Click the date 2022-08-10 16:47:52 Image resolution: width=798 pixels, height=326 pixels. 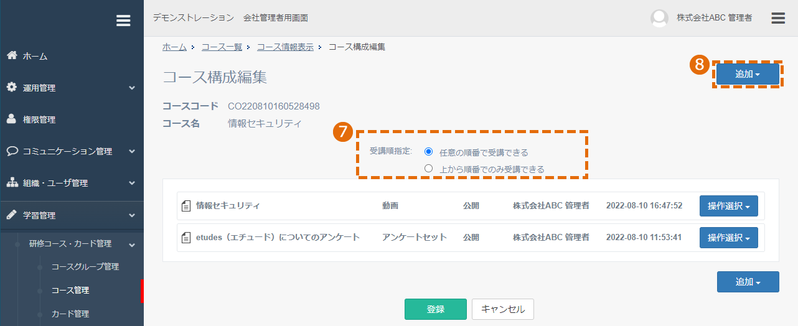point(644,206)
